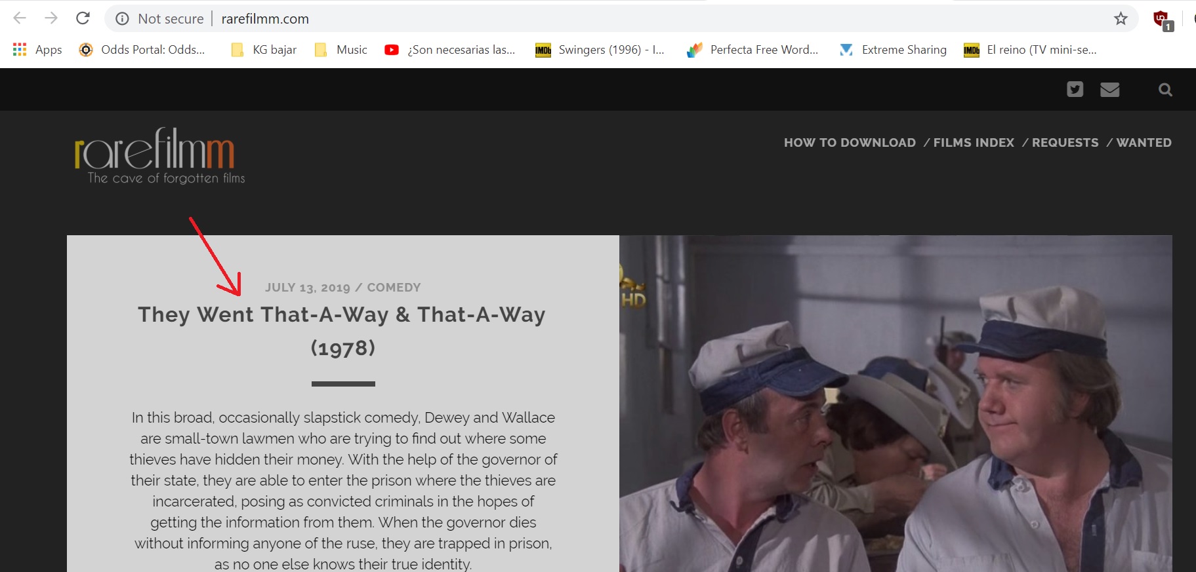The width and height of the screenshot is (1196, 572).
Task: Open the site search magnifier icon
Action: pos(1165,90)
